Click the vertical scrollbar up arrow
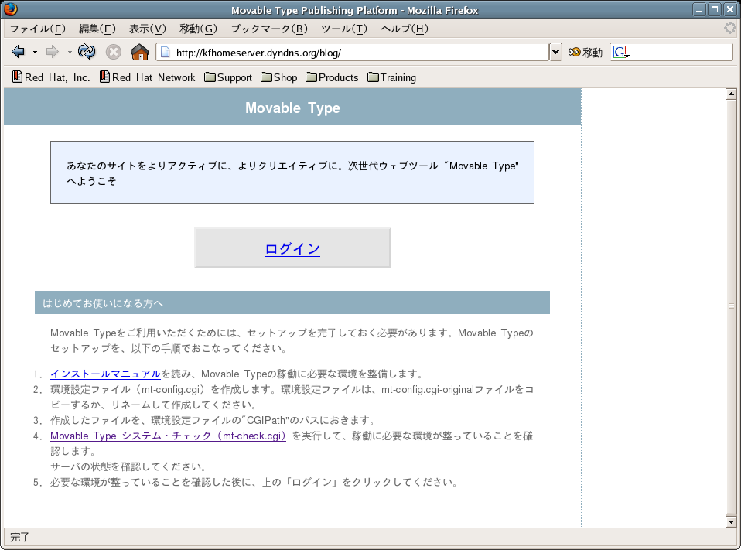Viewport: 741px width, 550px height. coord(731,94)
